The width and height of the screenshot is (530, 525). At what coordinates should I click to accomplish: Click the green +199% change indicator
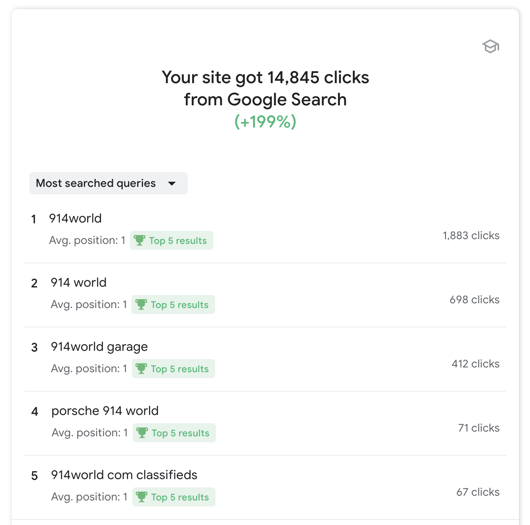pyautogui.click(x=265, y=122)
